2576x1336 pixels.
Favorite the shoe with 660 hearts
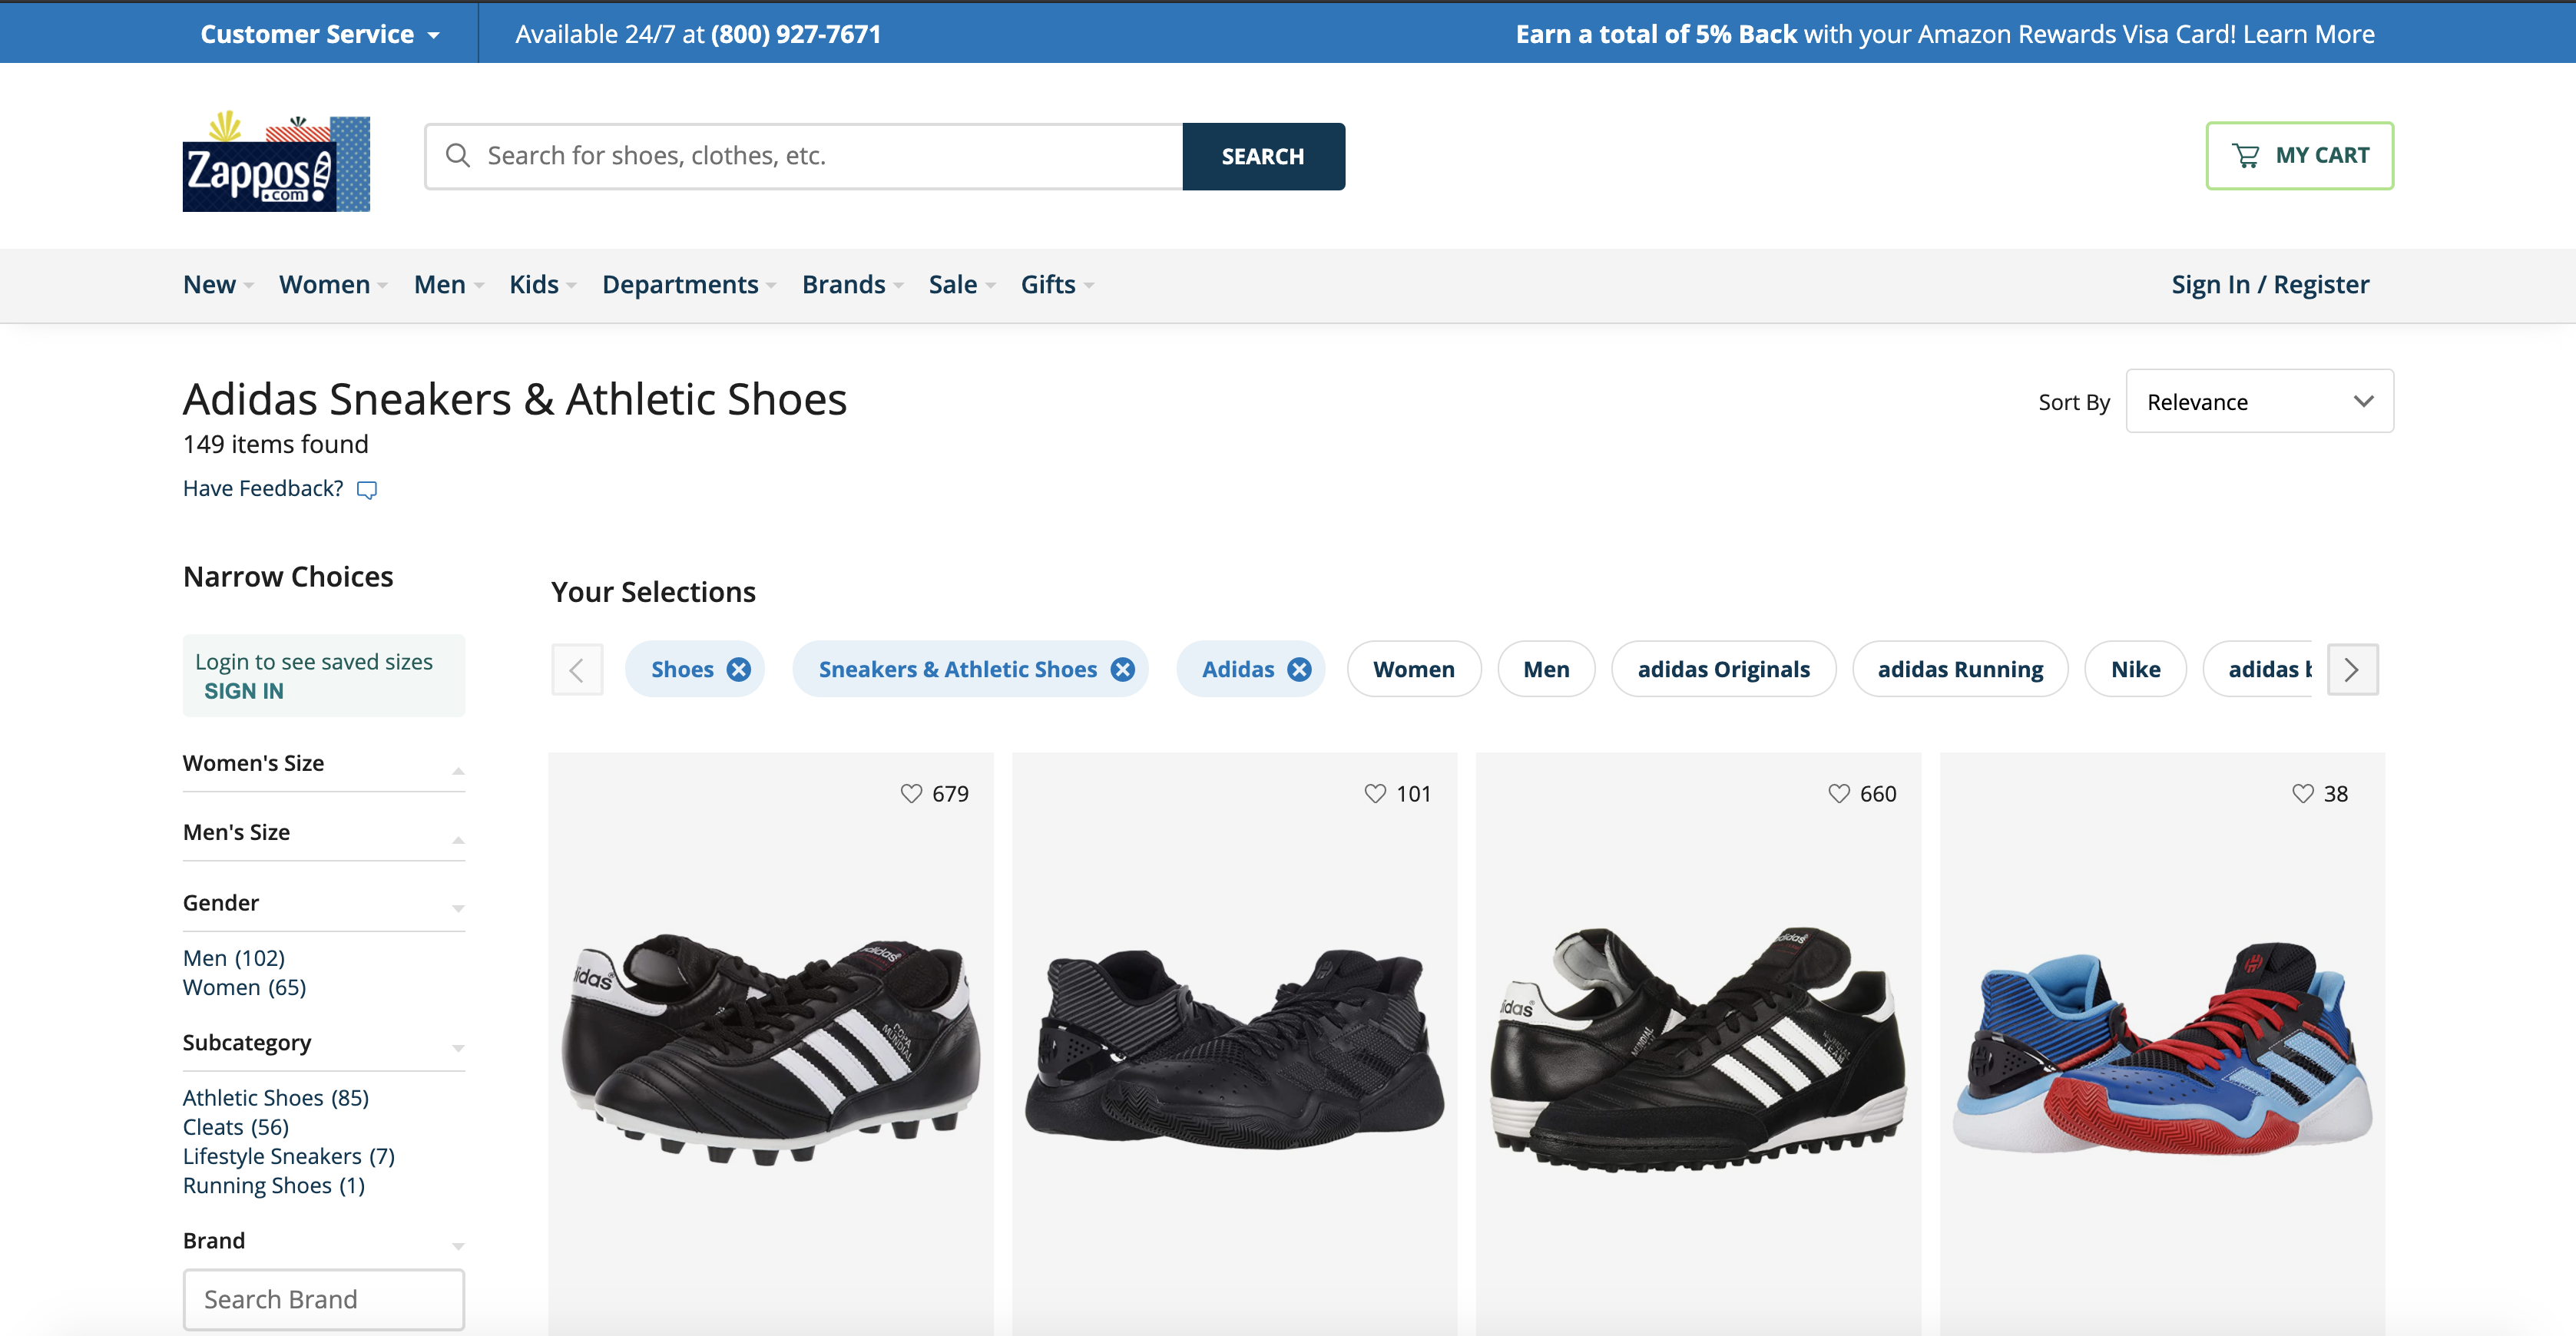1839,794
